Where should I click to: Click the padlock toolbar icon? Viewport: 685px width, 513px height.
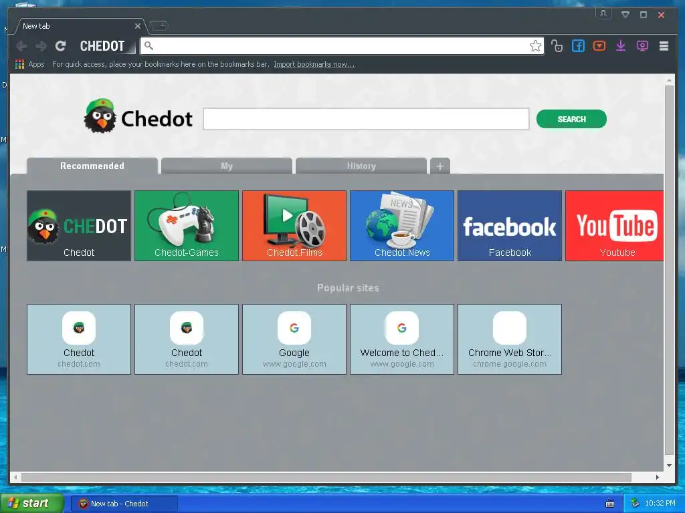(x=557, y=46)
